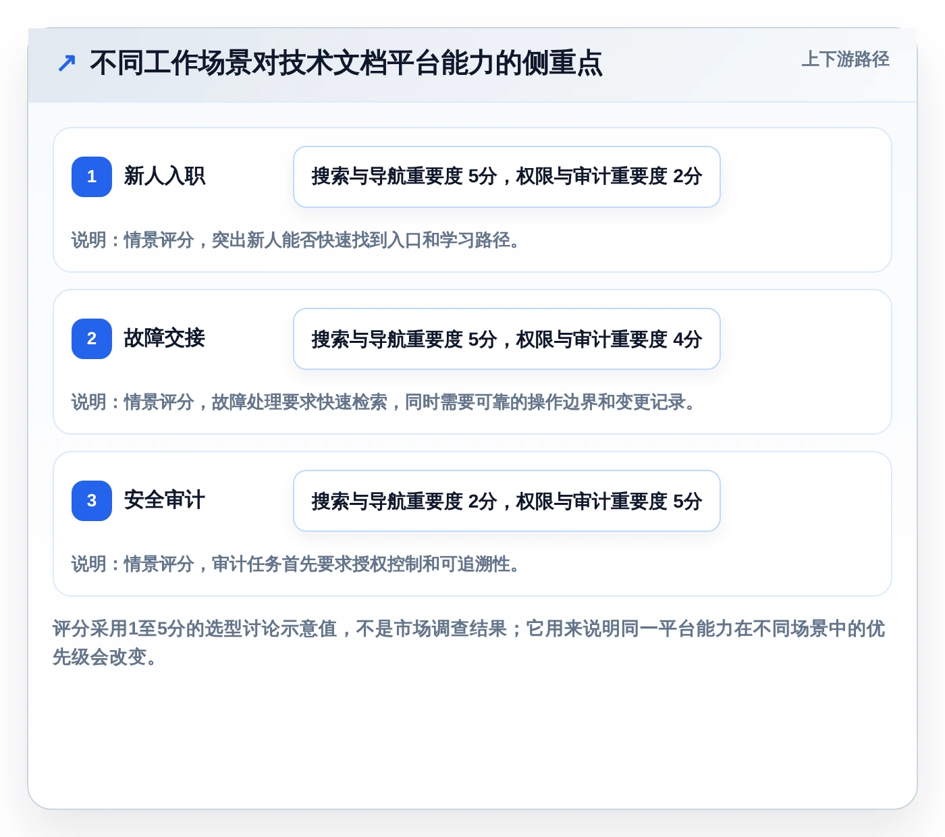Click the number 1 badge for 新人入职
This screenshot has height=837, width=945.
click(92, 177)
